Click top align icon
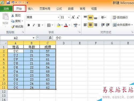This screenshot has height=101, width=134. click(85, 17)
